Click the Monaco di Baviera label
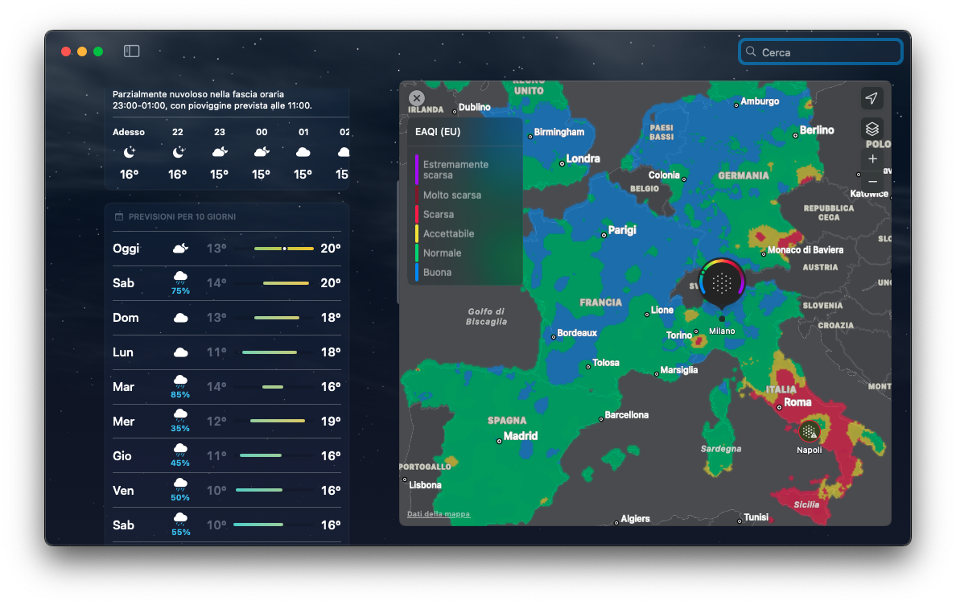This screenshot has width=956, height=605. (806, 249)
